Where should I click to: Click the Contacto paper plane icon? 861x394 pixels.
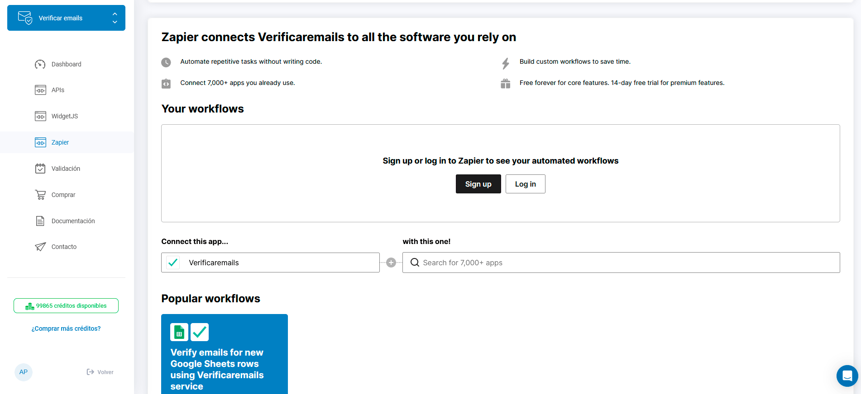(40, 247)
